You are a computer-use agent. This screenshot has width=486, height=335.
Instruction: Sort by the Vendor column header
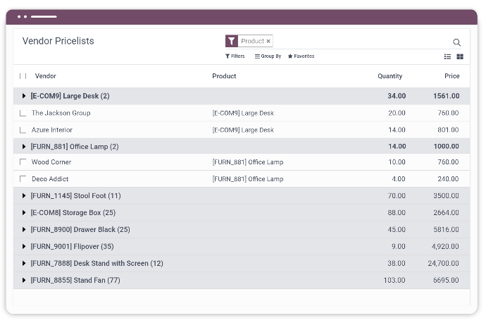point(46,76)
